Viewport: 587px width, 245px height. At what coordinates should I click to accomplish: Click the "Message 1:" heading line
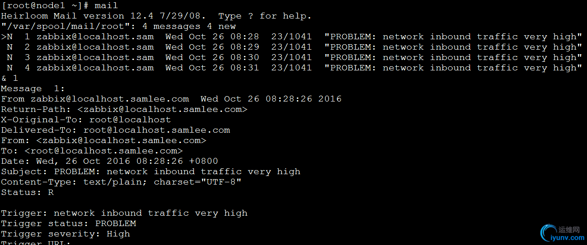pos(33,89)
